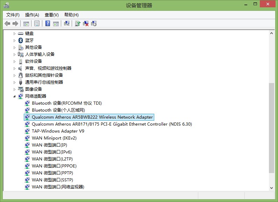
Task: Expand the 软件设备 tree node
Action: (x=14, y=61)
